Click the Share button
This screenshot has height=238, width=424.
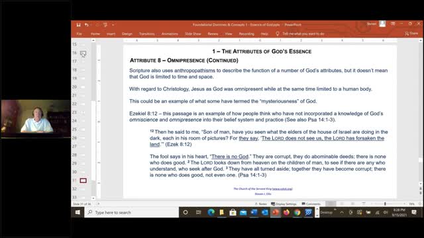click(x=411, y=34)
